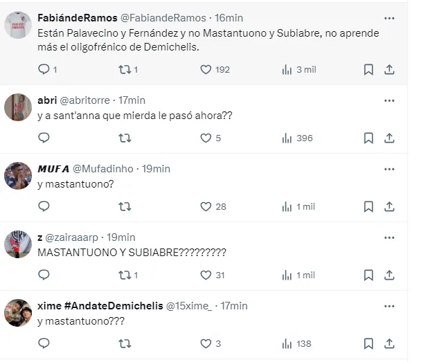Reply to abri's tweet about sant'anna

click(44, 138)
